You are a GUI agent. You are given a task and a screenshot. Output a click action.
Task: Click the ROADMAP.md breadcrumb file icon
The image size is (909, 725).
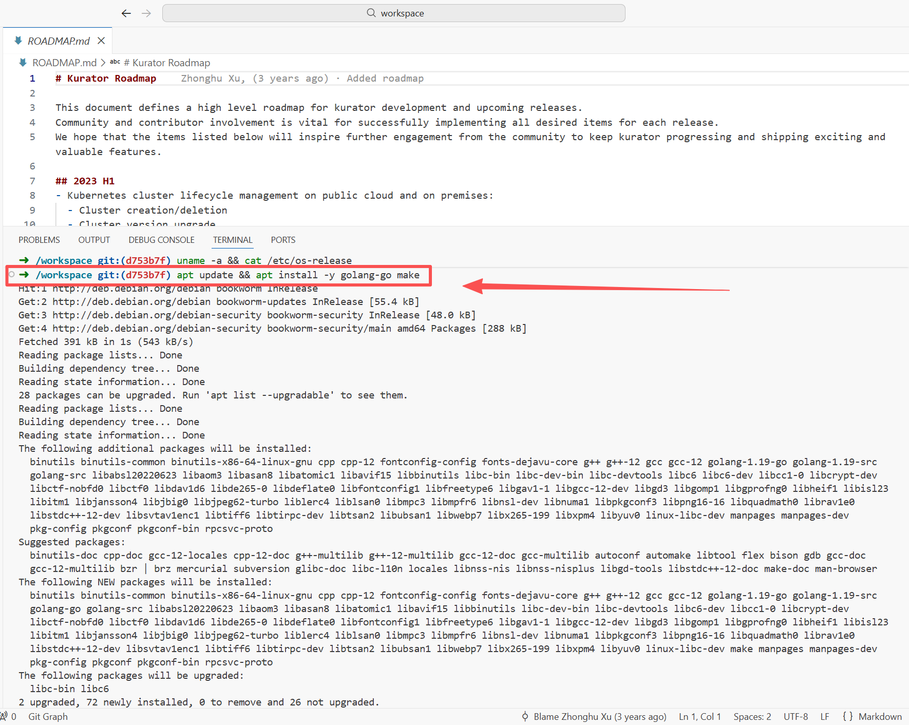coord(23,63)
